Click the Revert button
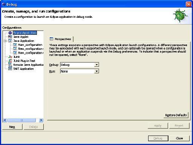Screen dimensions: 193x145 click(179, 126)
